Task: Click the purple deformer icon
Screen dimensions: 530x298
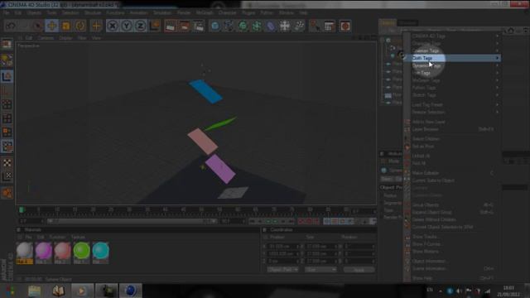Action: pos(271,26)
